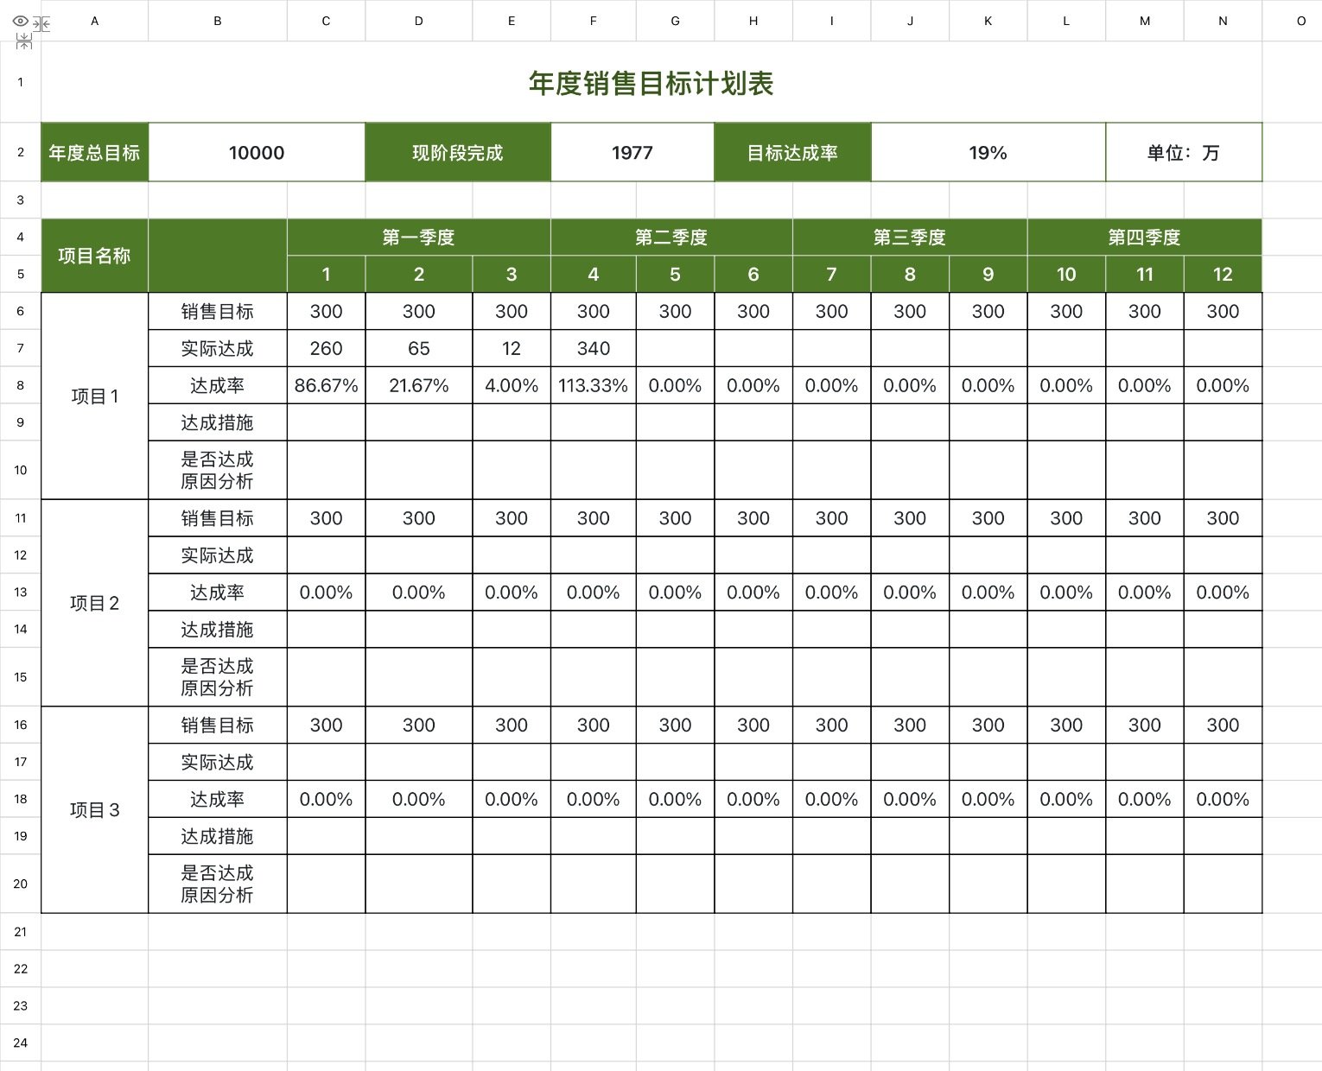Click the 第四季度 header
Viewport: 1322px width, 1071px height.
[1145, 238]
